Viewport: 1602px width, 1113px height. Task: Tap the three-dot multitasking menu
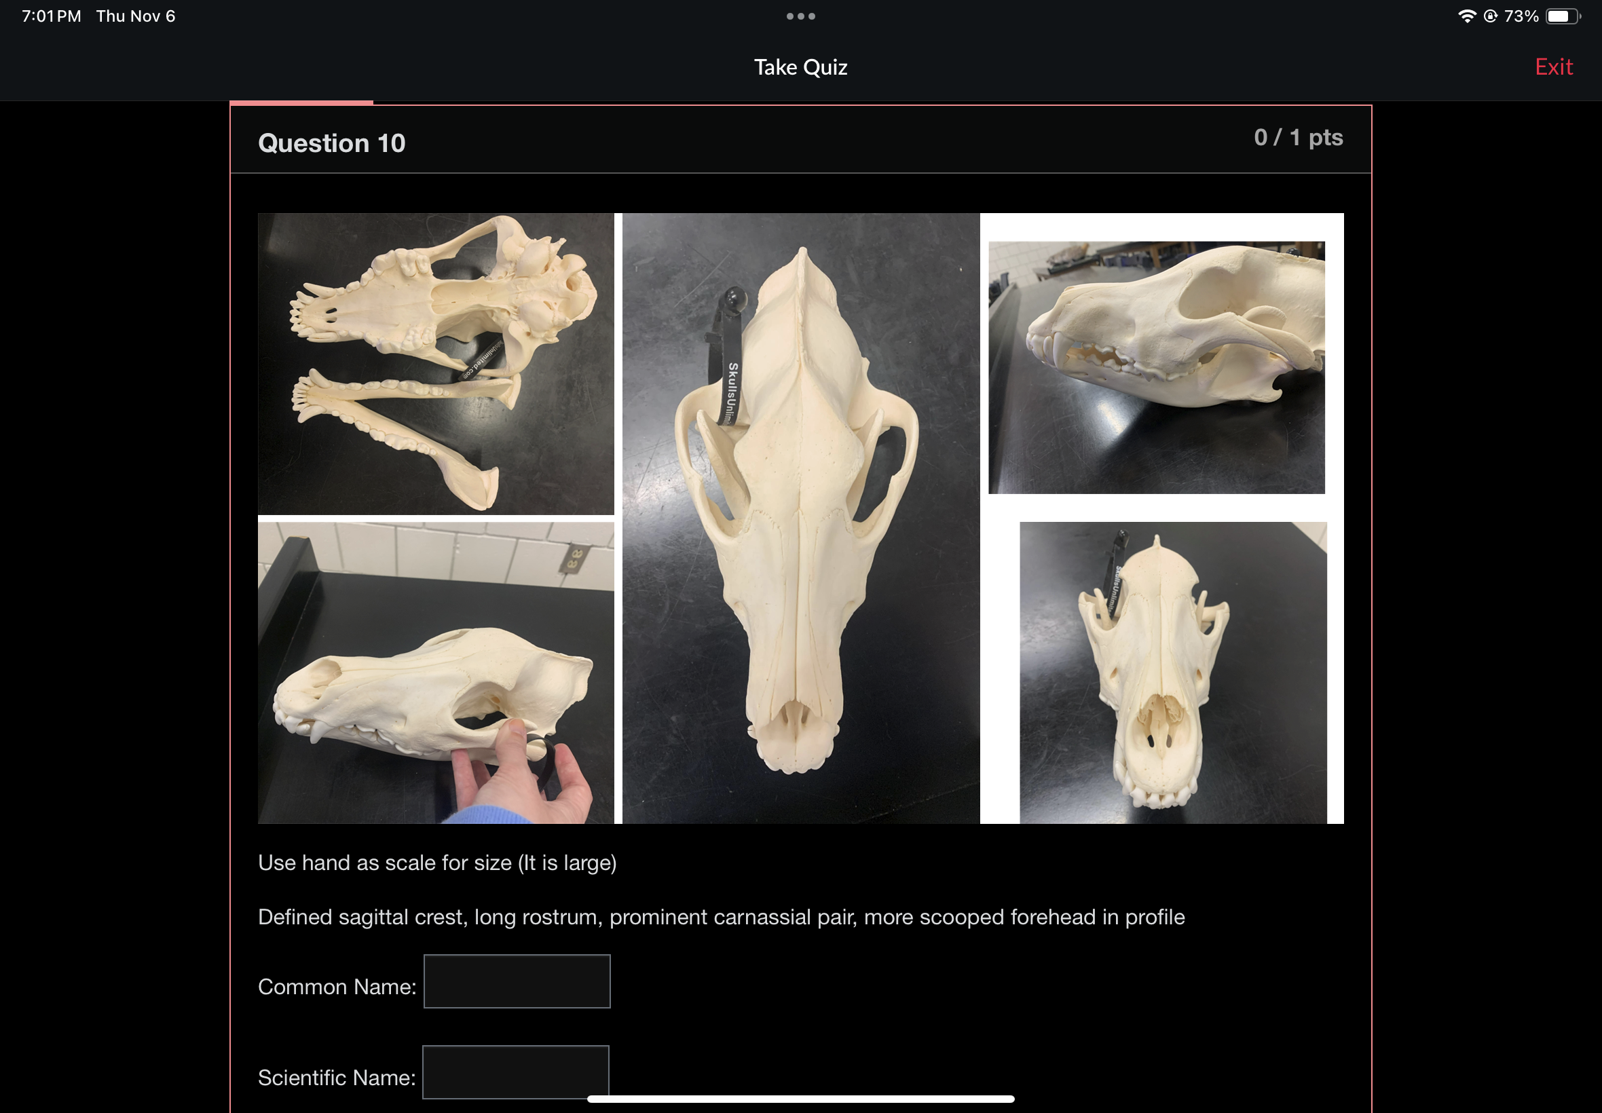point(800,16)
